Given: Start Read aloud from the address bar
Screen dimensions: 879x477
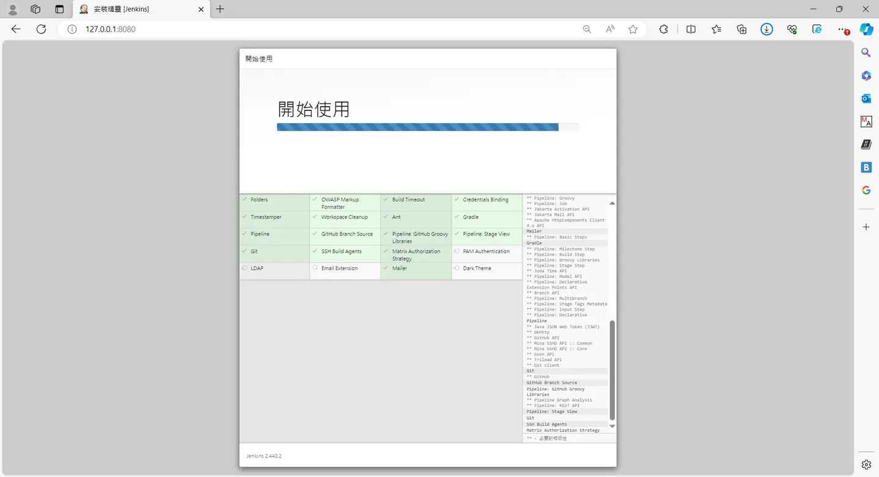Looking at the screenshot, I should click(610, 29).
